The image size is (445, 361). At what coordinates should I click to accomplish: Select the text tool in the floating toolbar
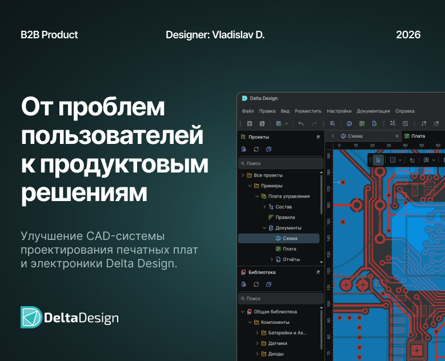(x=412, y=160)
